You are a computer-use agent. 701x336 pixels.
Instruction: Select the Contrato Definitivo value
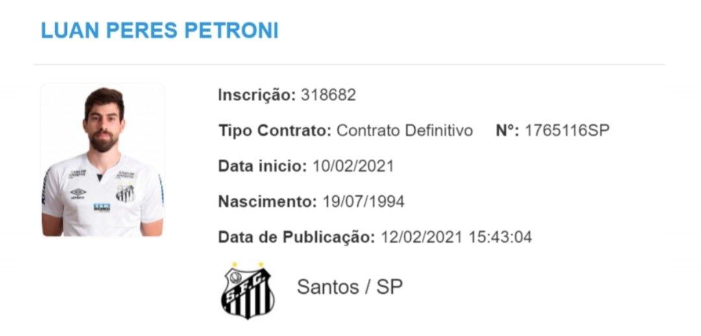[x=404, y=130]
